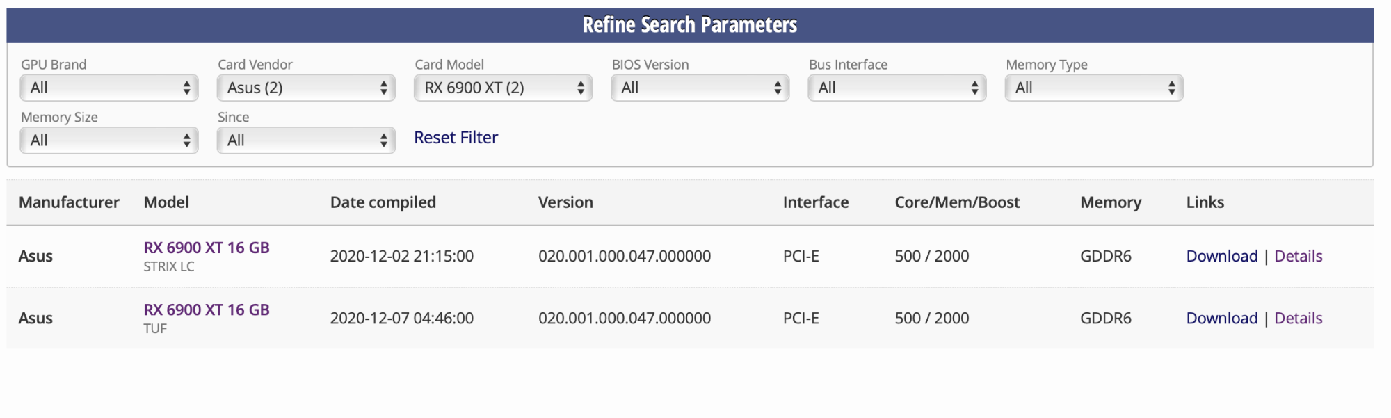1391x418 pixels.
Task: Expand the Card Model dropdown RX 6900 XT
Action: point(503,88)
